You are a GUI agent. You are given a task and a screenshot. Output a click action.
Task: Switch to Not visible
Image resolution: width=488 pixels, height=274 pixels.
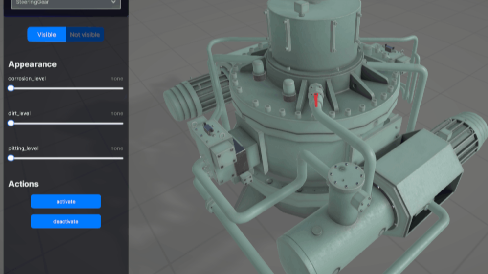[85, 35]
